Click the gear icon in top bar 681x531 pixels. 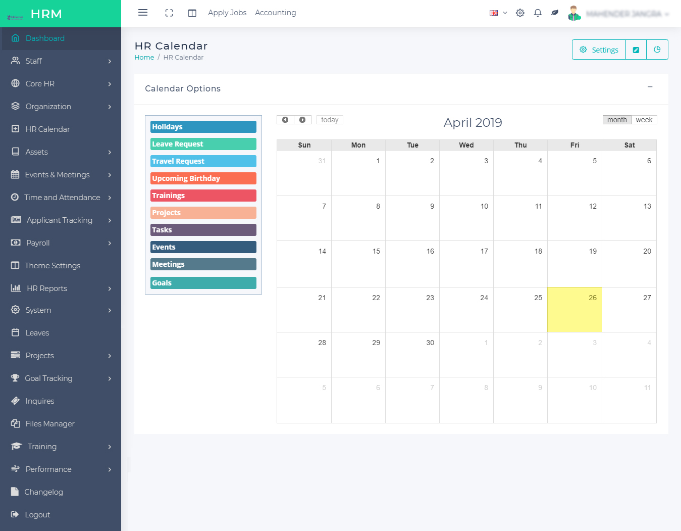[x=520, y=13]
